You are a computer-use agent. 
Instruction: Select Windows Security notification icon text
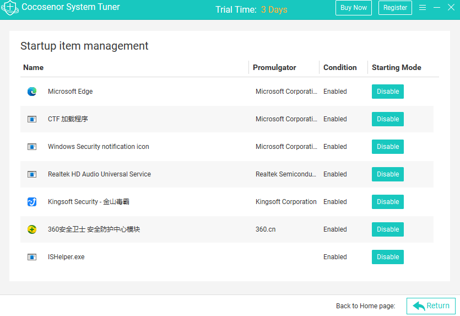coord(98,147)
